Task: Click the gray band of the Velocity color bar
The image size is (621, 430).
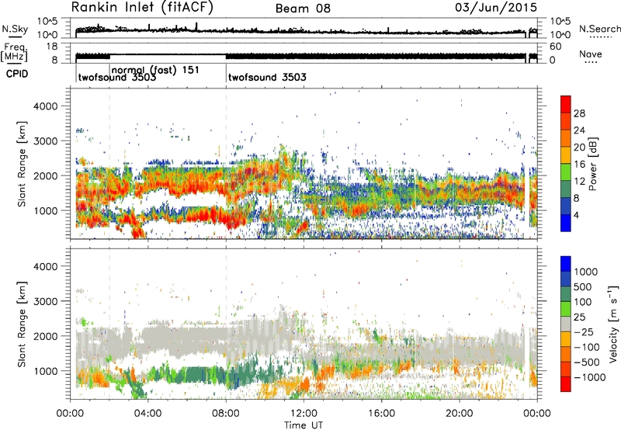Action: click(566, 324)
